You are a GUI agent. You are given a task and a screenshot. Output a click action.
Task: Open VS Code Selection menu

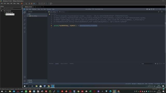point(34,9)
